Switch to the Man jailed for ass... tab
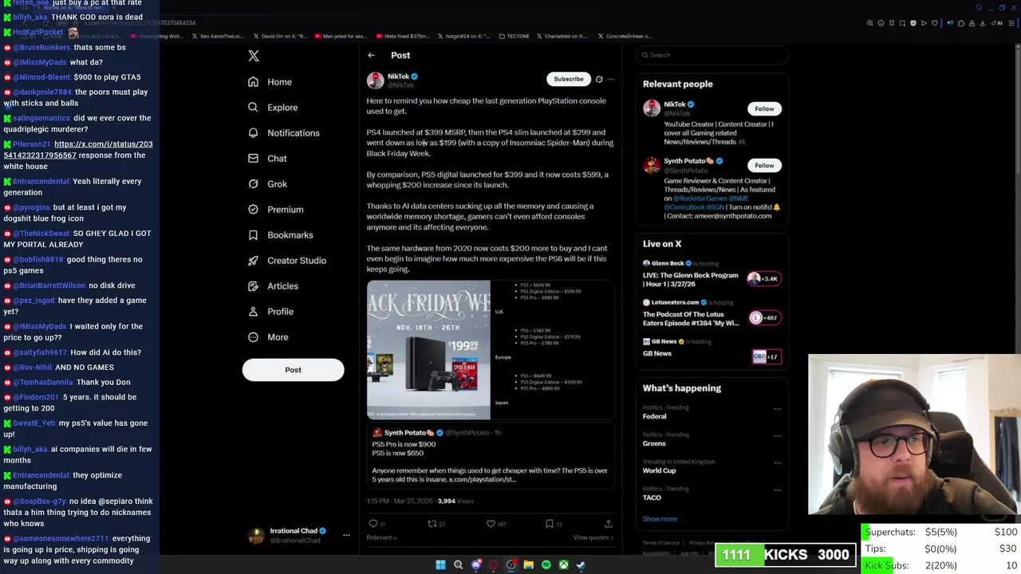This screenshot has width=1021, height=574. tap(339, 36)
